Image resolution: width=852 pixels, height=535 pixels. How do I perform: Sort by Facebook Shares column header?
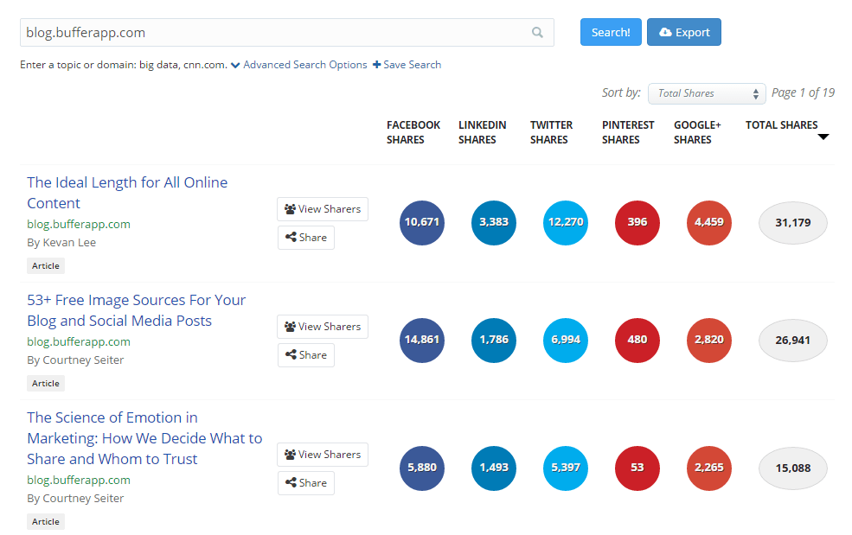(413, 132)
